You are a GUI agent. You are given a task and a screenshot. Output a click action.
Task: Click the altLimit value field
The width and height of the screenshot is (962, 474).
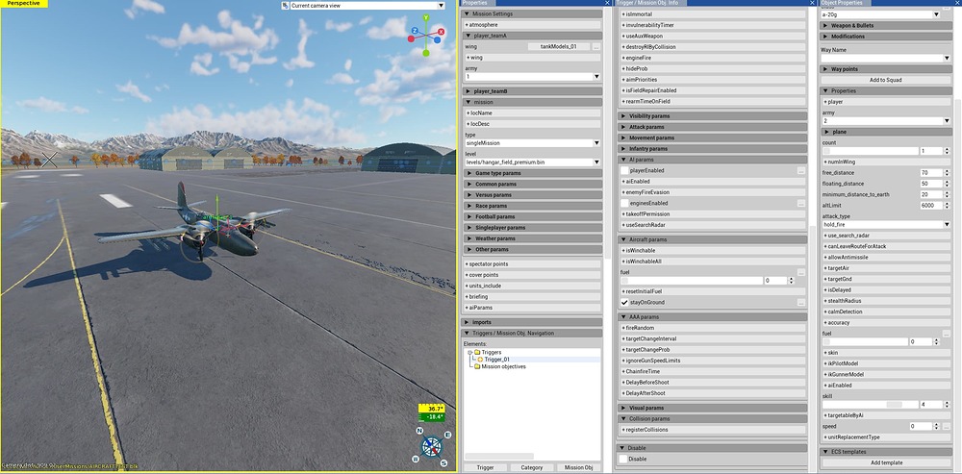[x=928, y=206]
